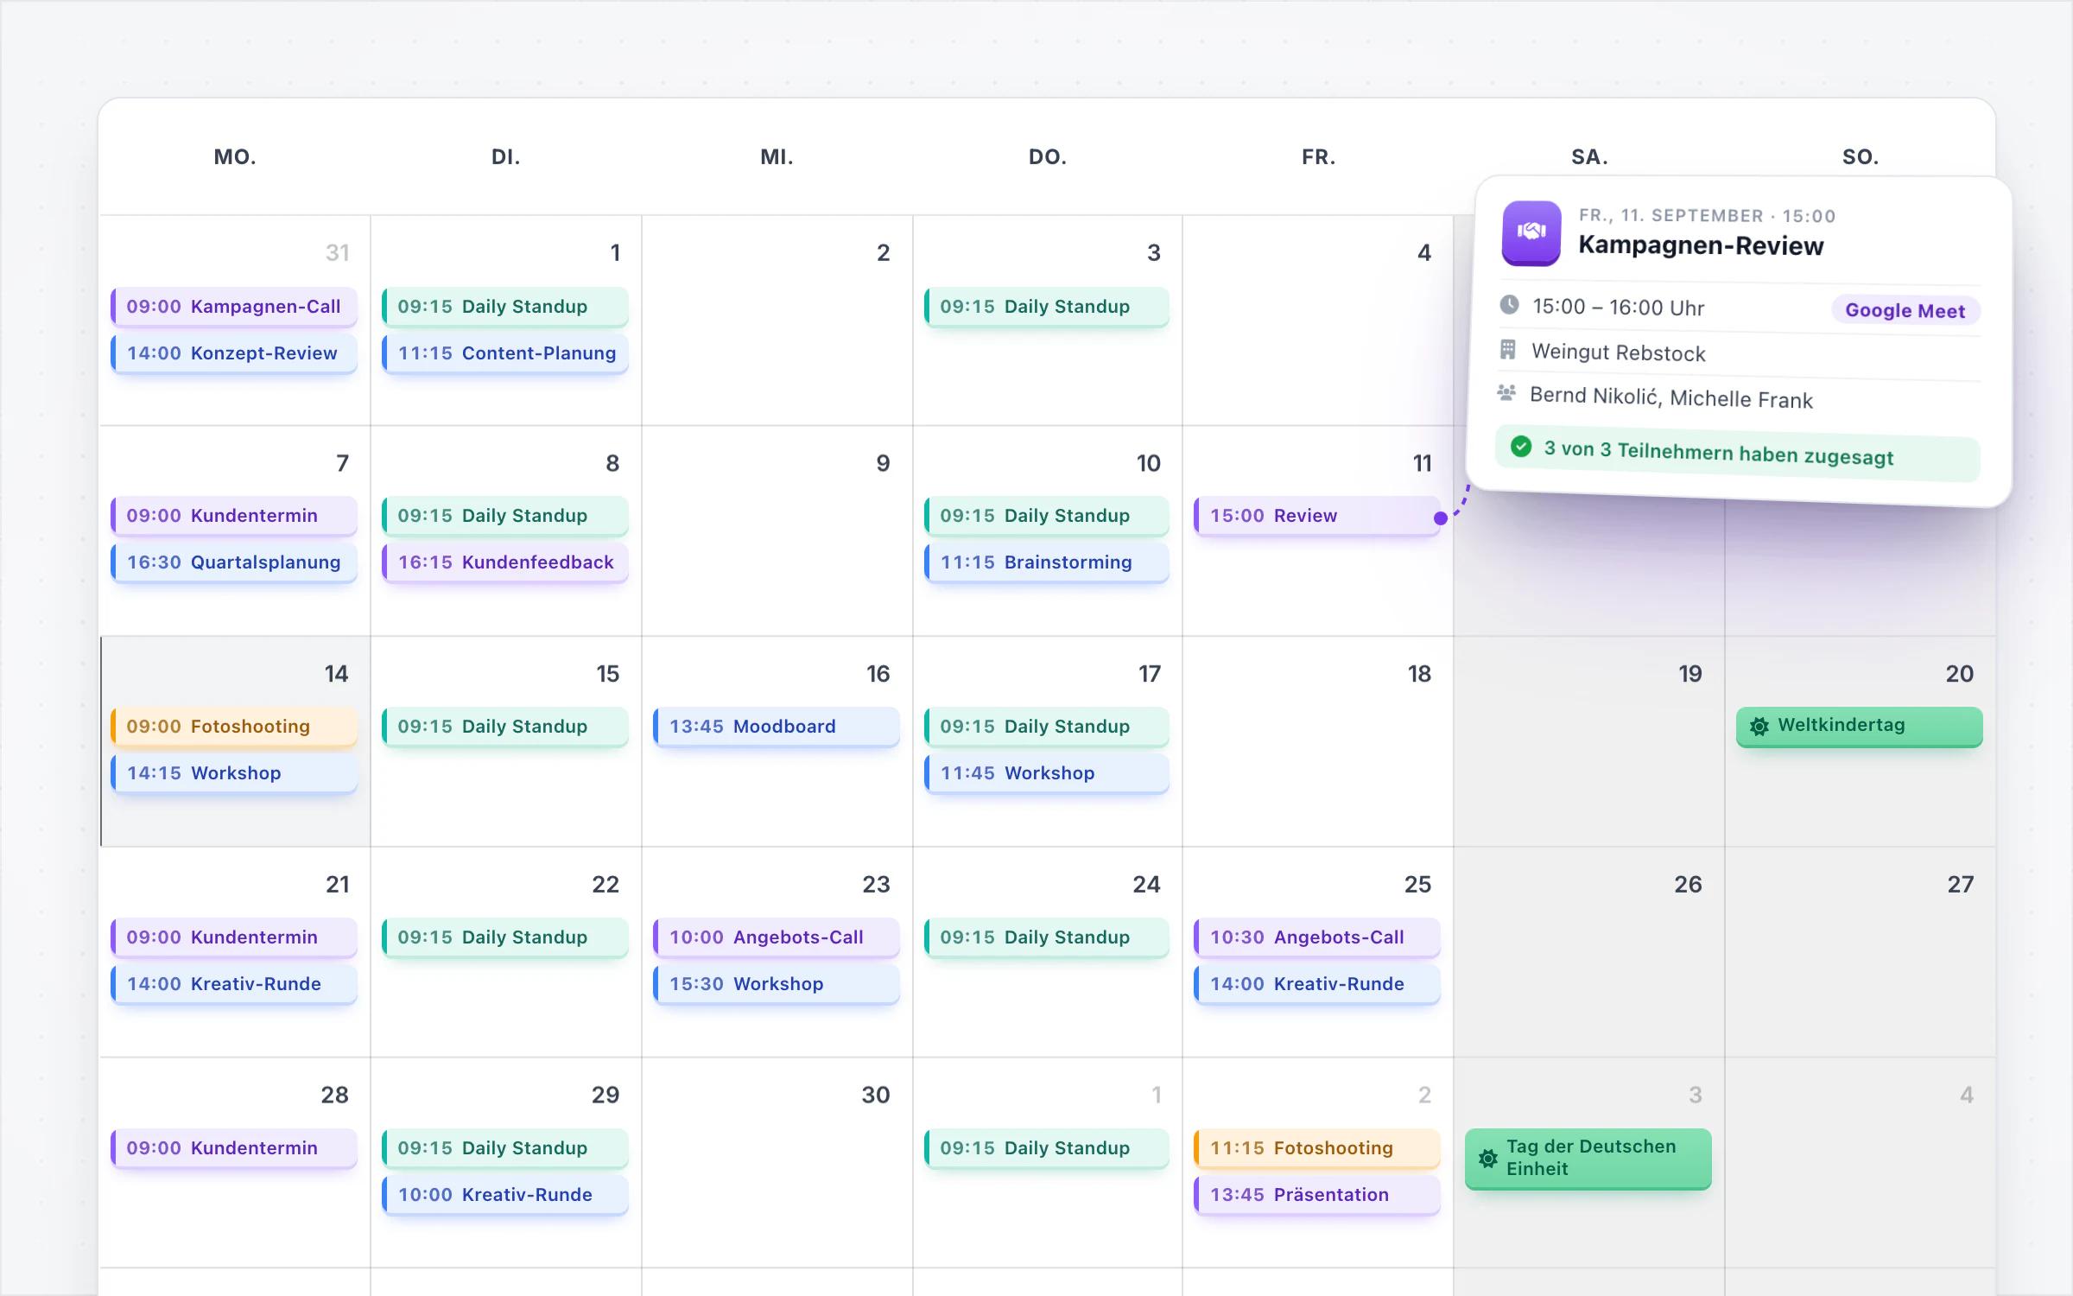
Task: Open the 09:00 Fotoshooting event on the 14th
Action: pos(234,727)
